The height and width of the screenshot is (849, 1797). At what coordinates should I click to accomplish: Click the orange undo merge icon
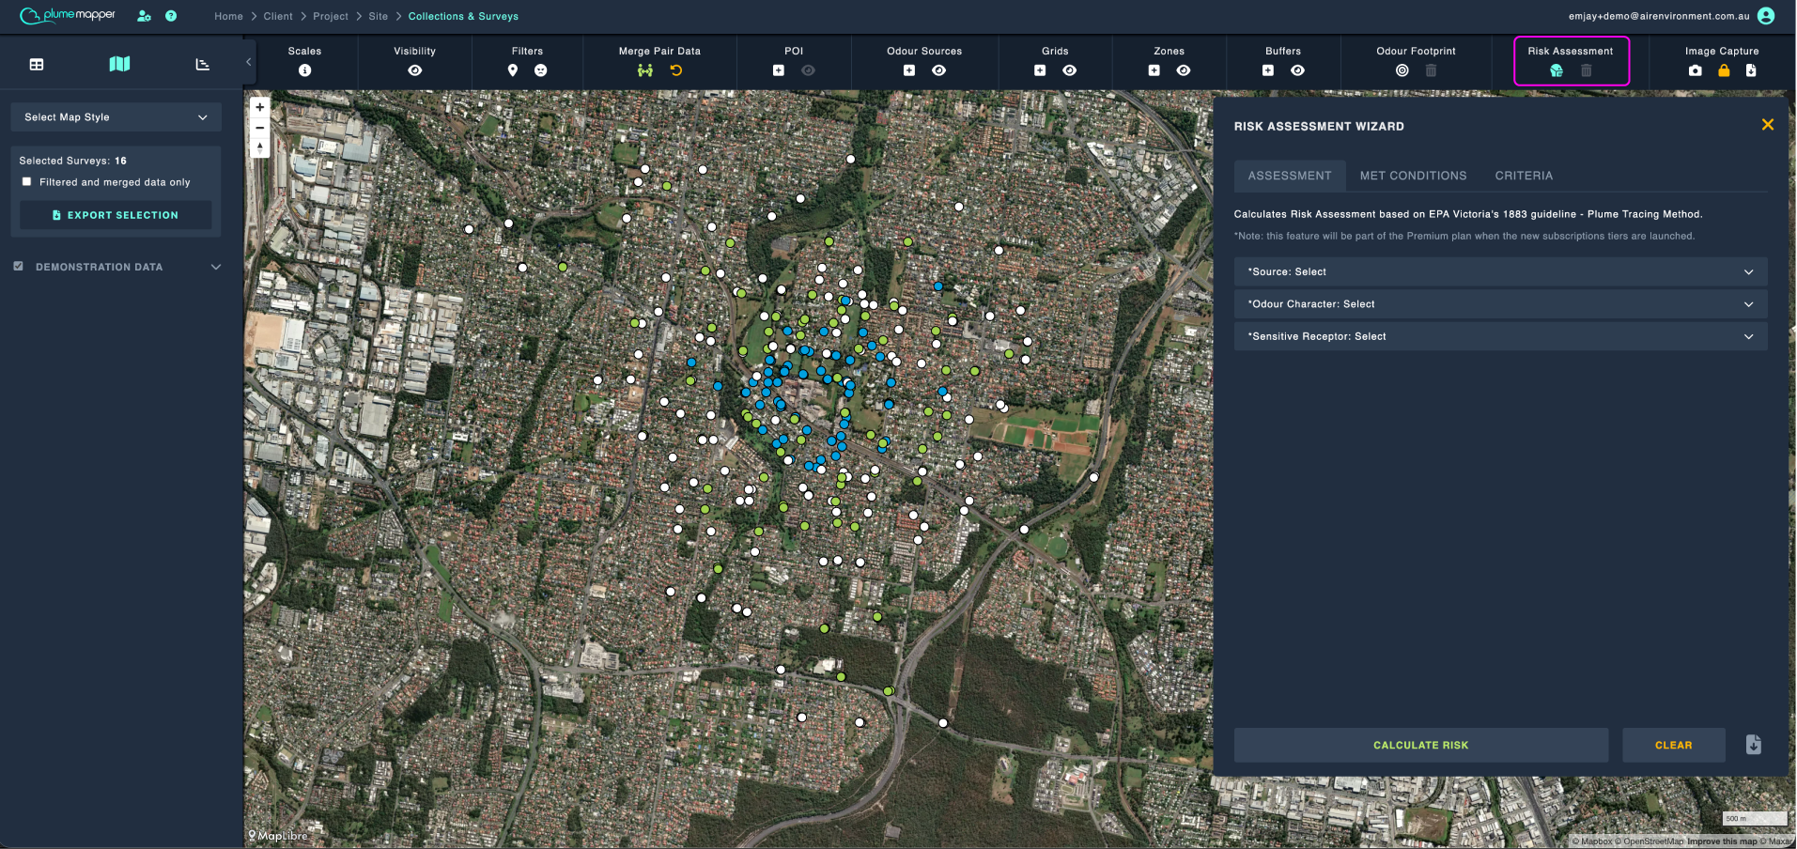(x=675, y=70)
